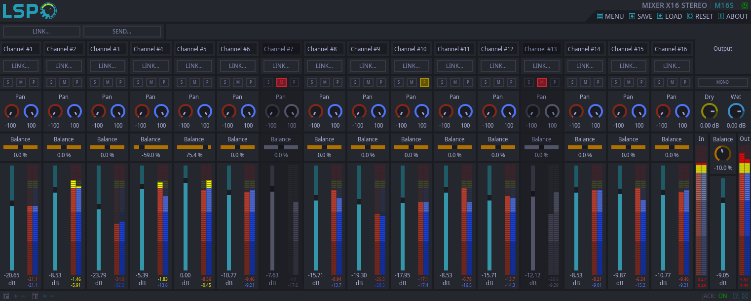Click the Wet output knob
This screenshot has width=751, height=301.
coord(736,111)
